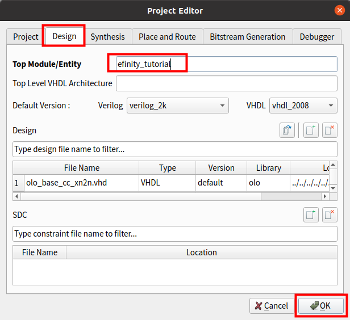Screen dimensions: 350x320
Task: Select the Design tab
Action: tap(64, 36)
